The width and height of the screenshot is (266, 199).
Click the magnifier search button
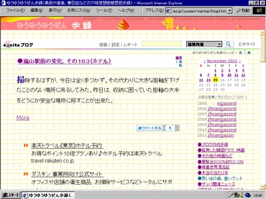228,44
